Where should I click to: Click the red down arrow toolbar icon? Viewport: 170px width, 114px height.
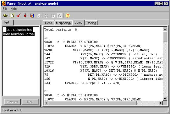coord(25,16)
